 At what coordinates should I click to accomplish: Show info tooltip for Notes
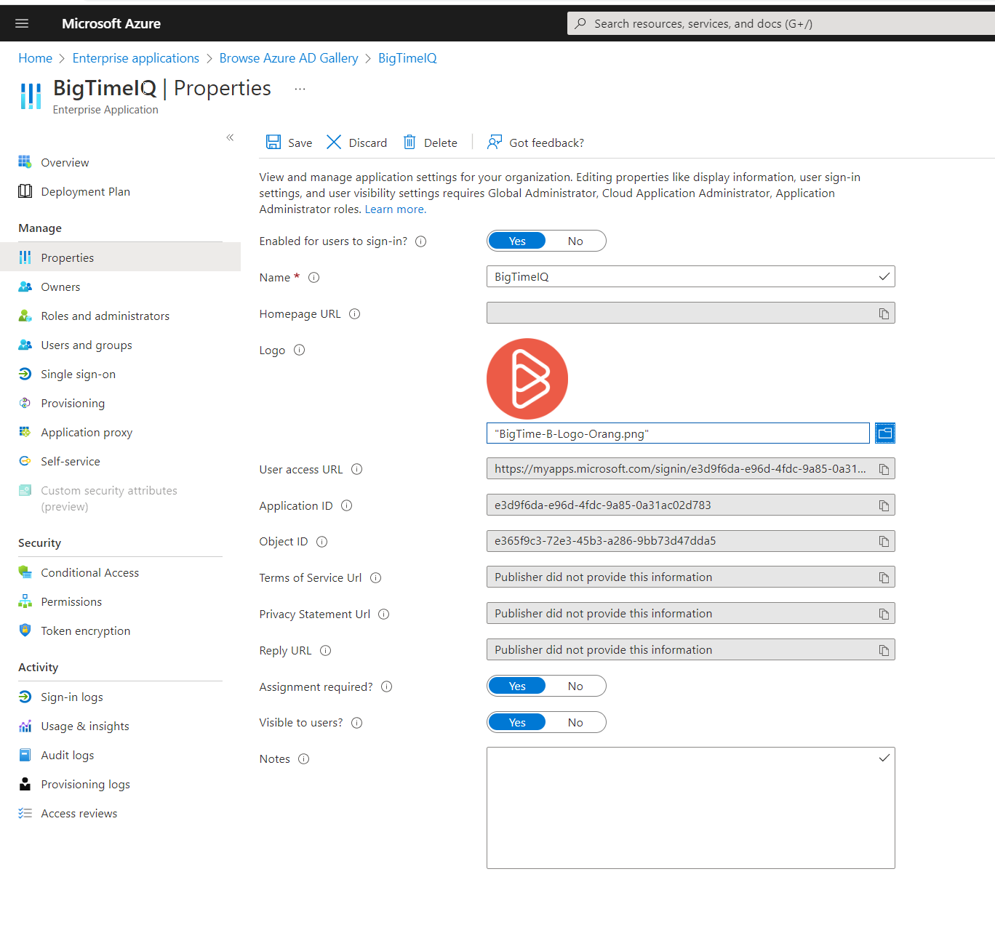click(303, 759)
